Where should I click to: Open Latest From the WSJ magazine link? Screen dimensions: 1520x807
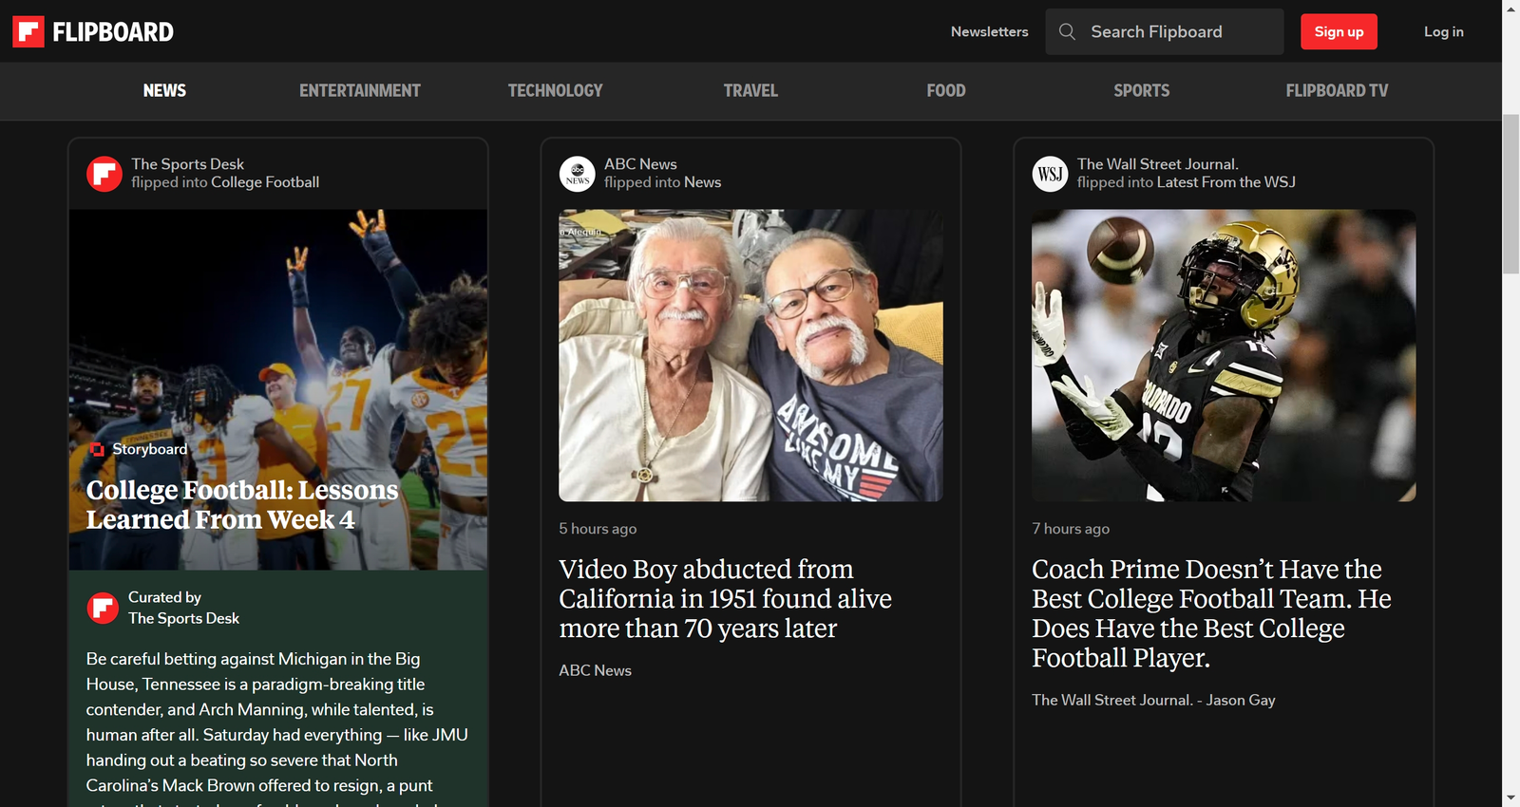1225,182
